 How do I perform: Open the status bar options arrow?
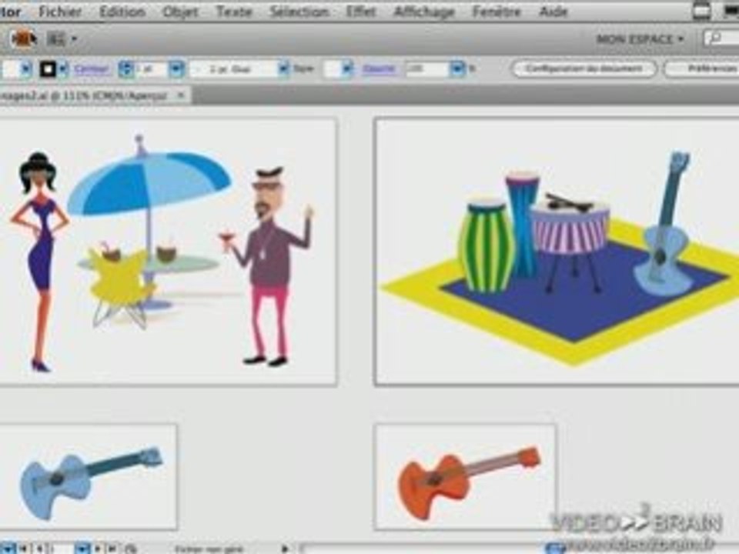tap(285, 549)
